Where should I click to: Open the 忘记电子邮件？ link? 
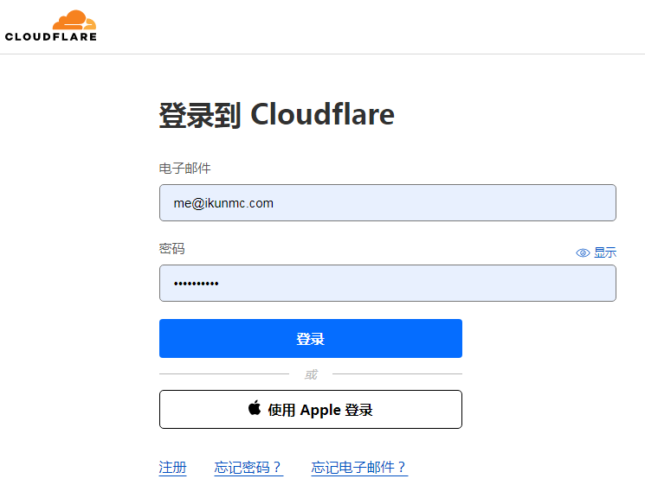[x=359, y=468]
